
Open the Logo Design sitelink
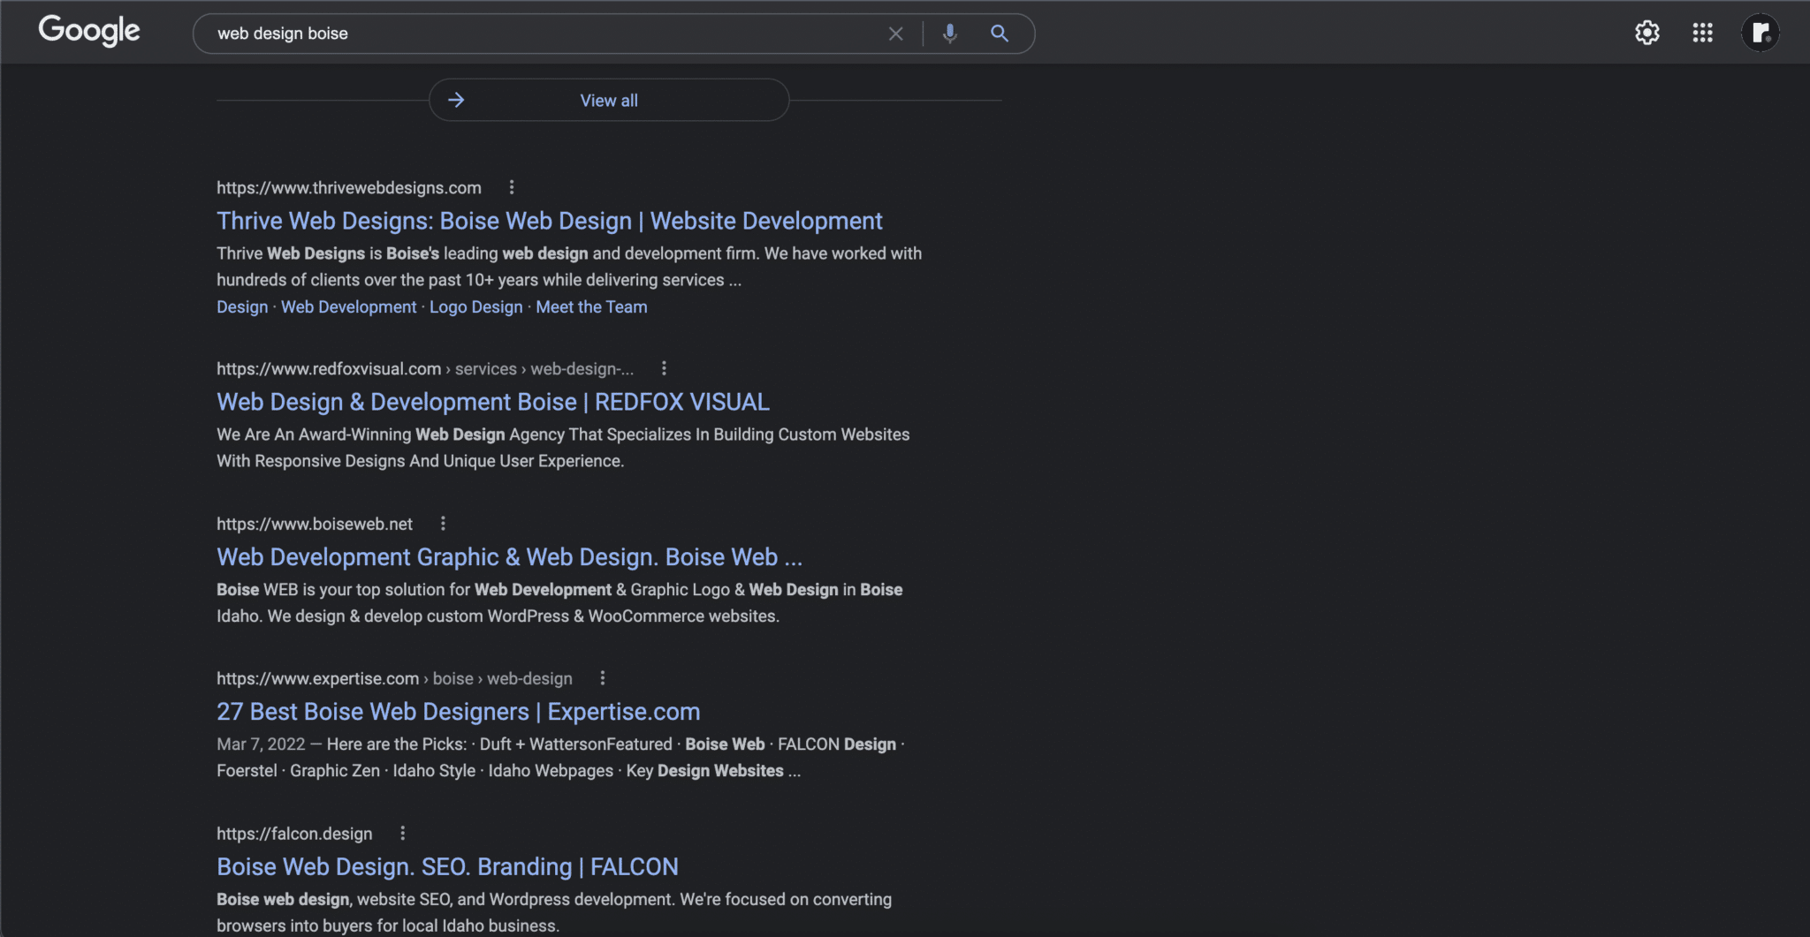[x=475, y=306]
